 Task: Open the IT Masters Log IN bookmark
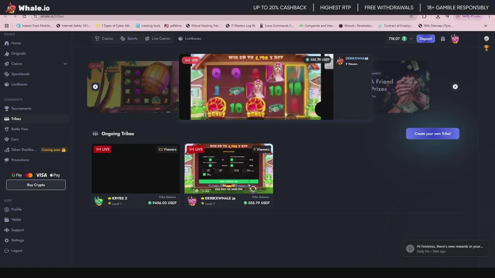pyautogui.click(x=240, y=26)
